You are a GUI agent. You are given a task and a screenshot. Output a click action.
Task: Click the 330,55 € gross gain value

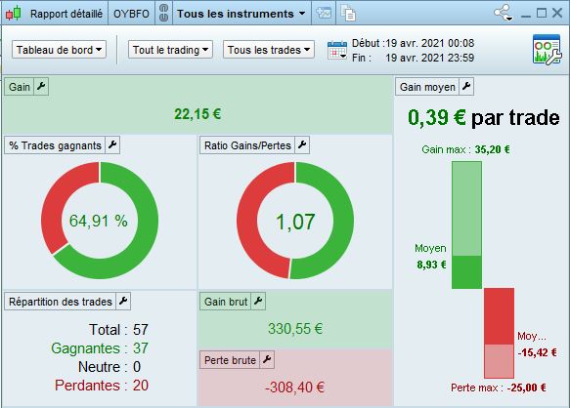tap(295, 329)
